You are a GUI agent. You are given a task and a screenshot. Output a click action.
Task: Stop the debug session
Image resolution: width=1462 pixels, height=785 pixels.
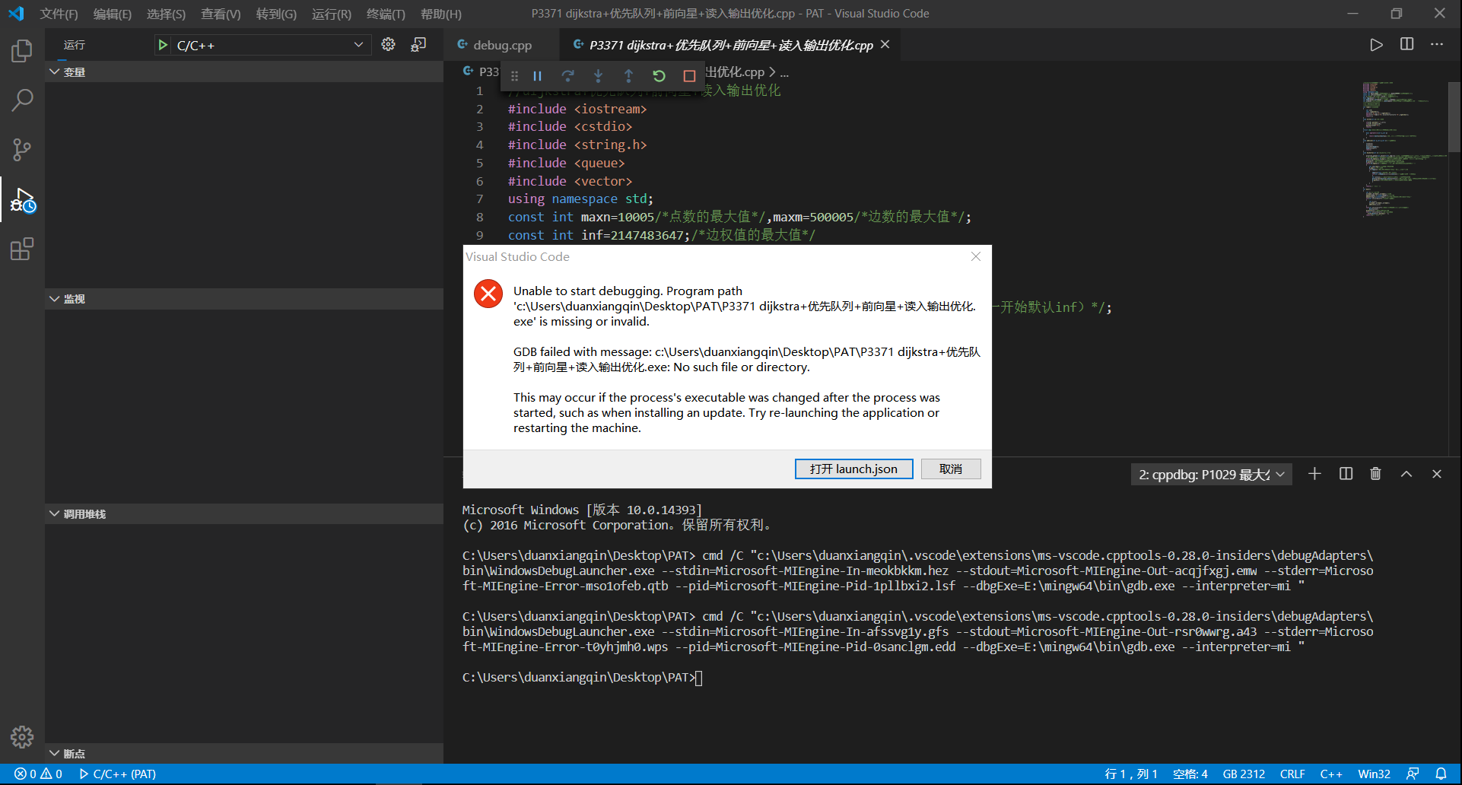pyautogui.click(x=689, y=76)
